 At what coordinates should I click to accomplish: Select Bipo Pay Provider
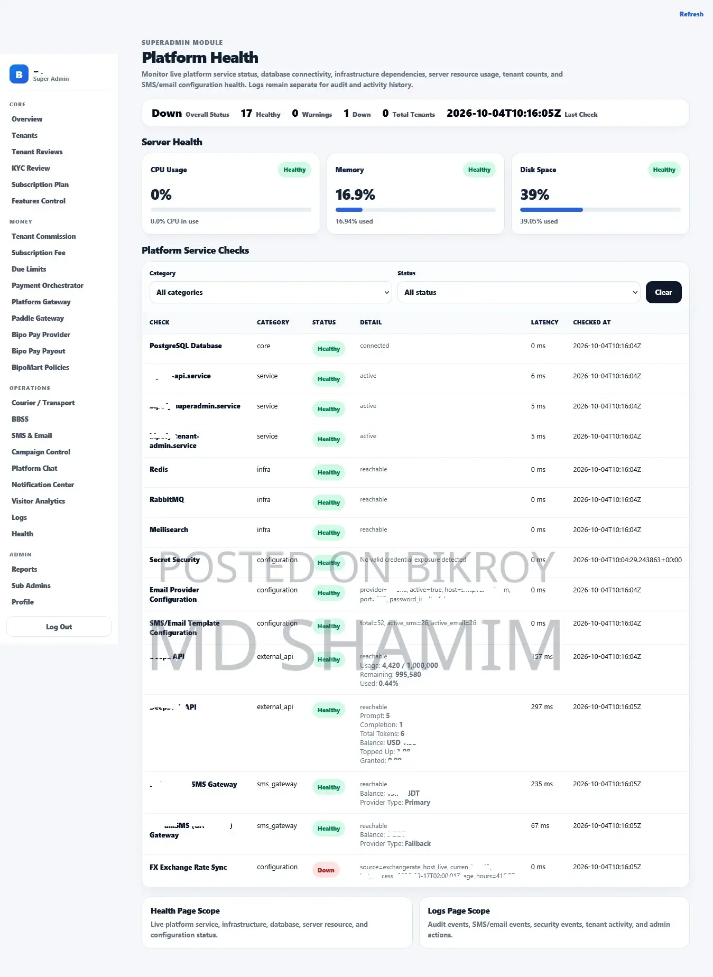point(41,335)
